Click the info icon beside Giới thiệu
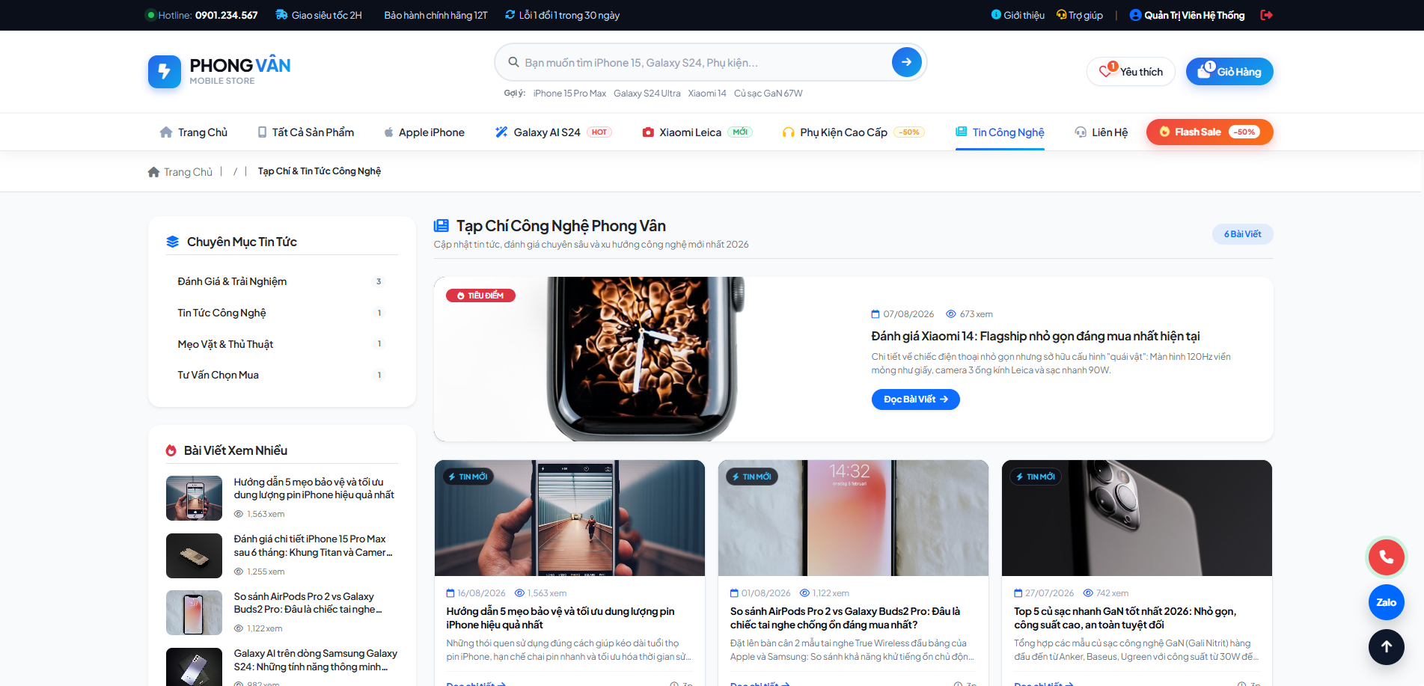 (x=996, y=14)
